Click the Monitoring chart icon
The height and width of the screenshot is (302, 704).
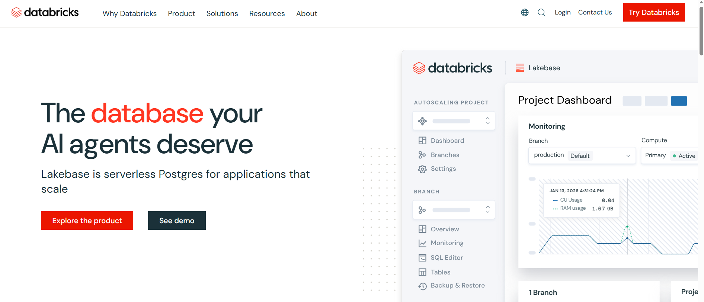click(422, 243)
